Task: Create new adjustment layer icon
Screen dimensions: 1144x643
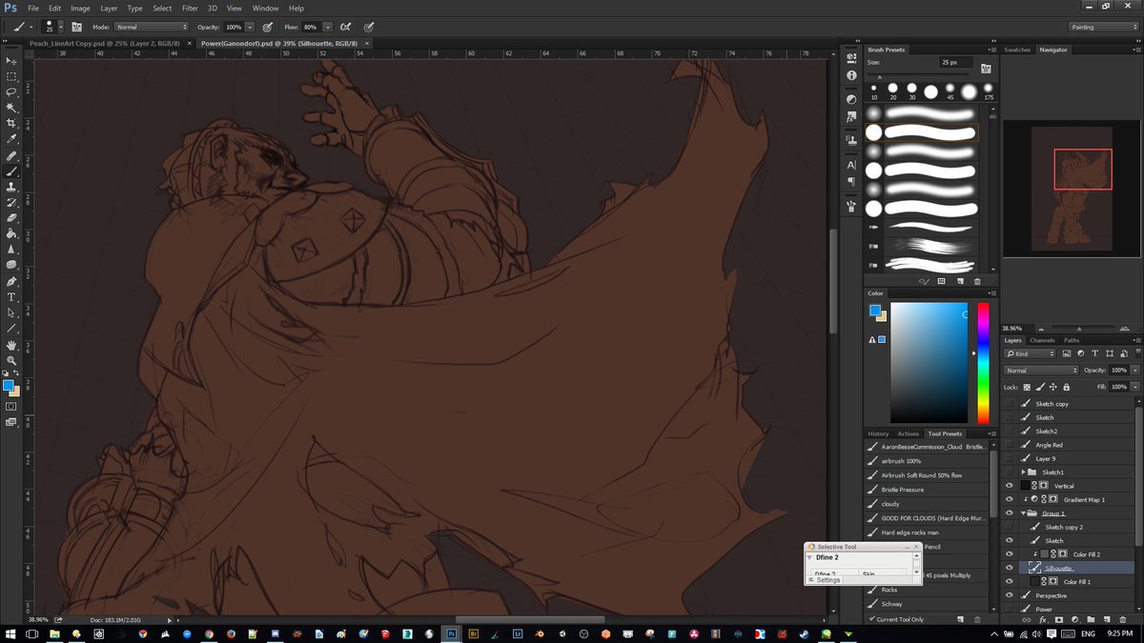Action: [1075, 619]
